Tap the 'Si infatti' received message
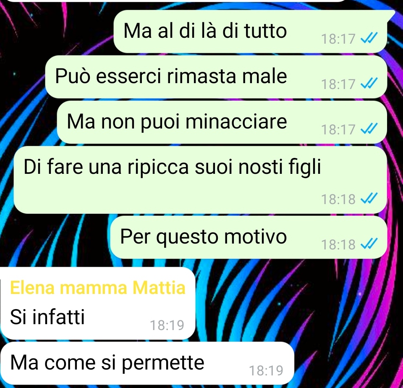The width and height of the screenshot is (403, 388). pos(98,304)
